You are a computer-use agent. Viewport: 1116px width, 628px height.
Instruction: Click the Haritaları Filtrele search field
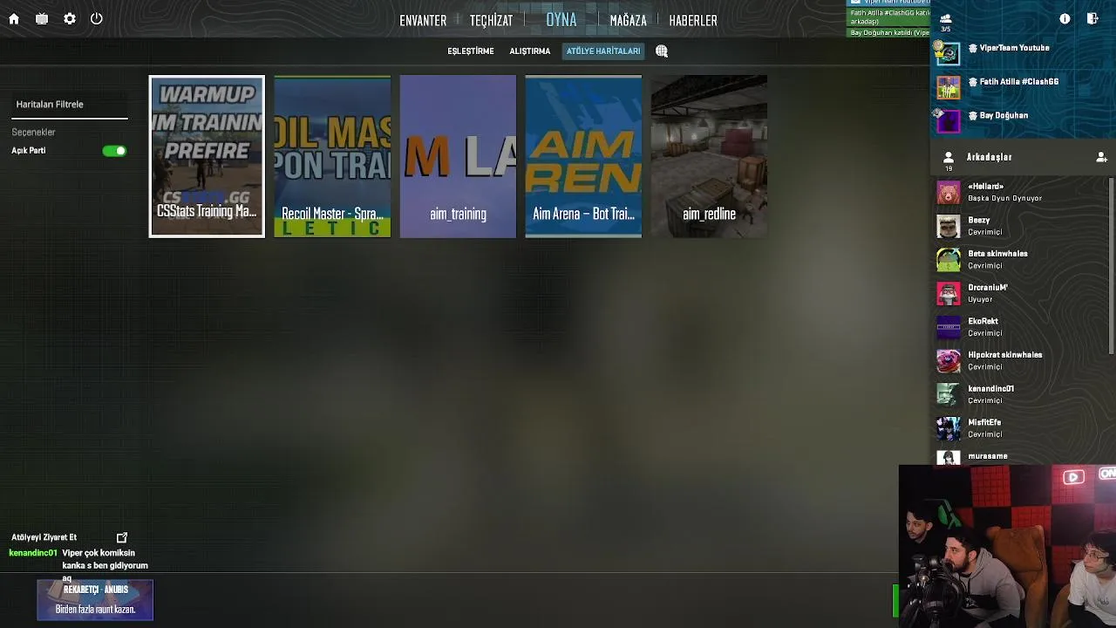[70, 105]
